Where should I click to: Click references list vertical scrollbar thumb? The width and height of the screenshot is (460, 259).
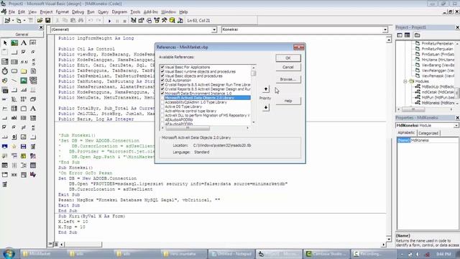coord(254,73)
